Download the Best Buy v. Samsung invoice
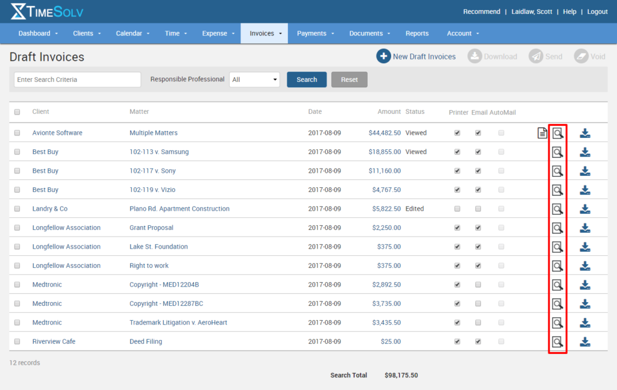 [584, 152]
